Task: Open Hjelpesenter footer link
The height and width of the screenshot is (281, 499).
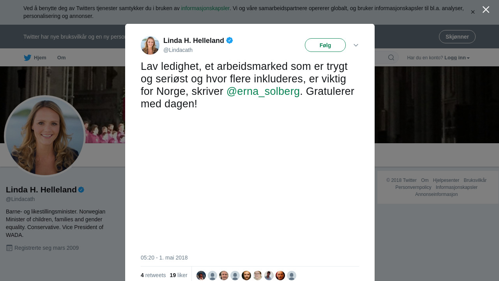Action: click(446, 180)
